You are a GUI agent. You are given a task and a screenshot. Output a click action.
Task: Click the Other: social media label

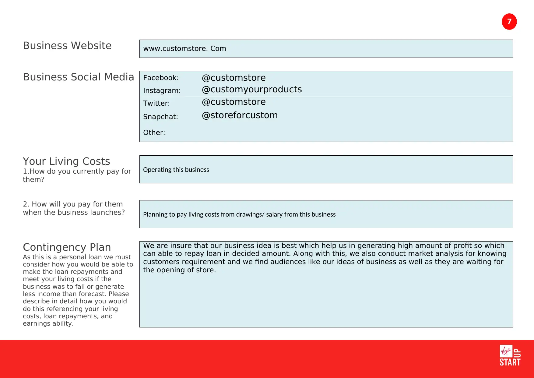pos(154,132)
